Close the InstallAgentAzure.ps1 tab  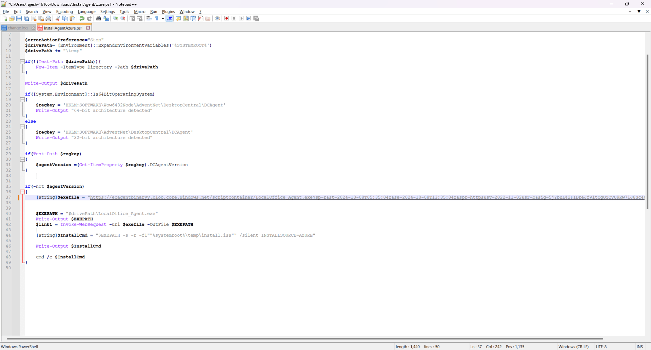coord(88,28)
